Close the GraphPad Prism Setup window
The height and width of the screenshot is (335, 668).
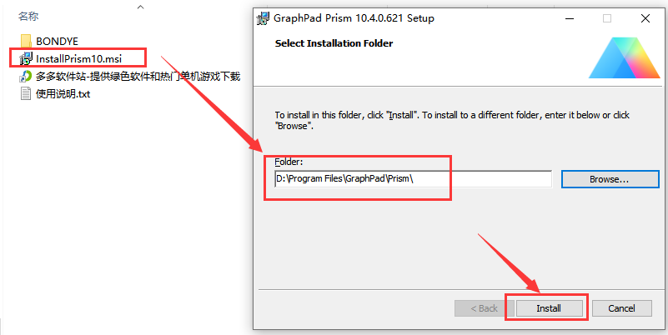[645, 17]
